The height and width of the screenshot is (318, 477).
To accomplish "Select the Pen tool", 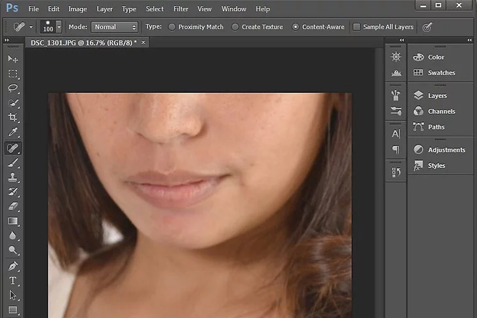I will (12, 266).
